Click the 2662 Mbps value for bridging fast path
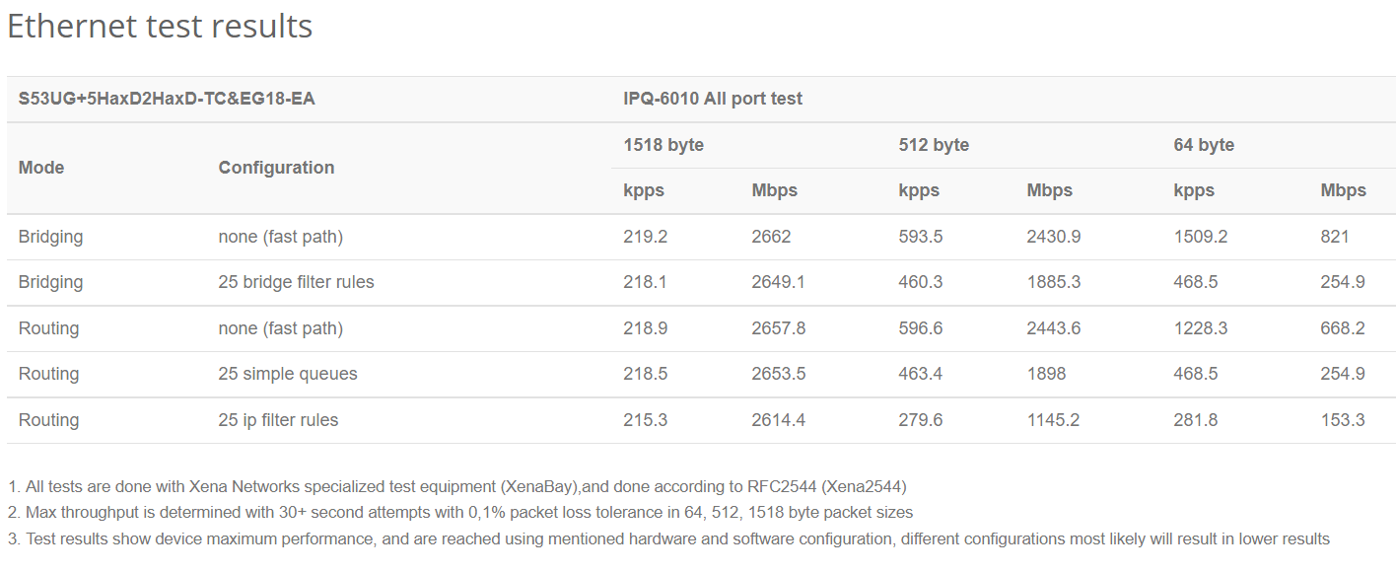This screenshot has height=573, width=1396. [x=771, y=237]
